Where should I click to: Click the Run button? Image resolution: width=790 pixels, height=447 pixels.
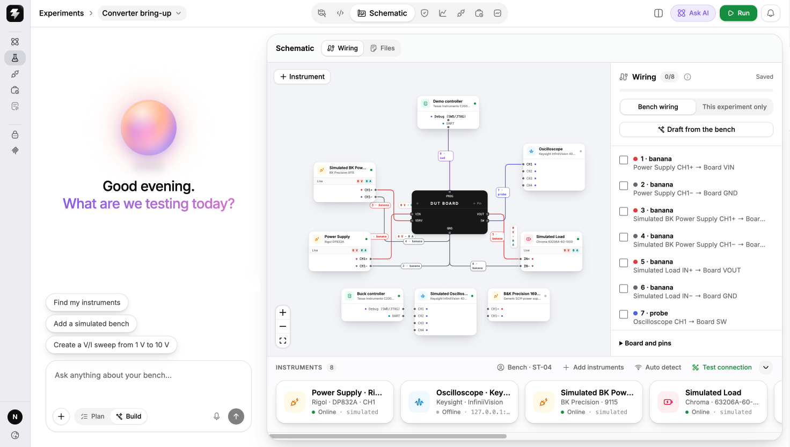point(738,13)
